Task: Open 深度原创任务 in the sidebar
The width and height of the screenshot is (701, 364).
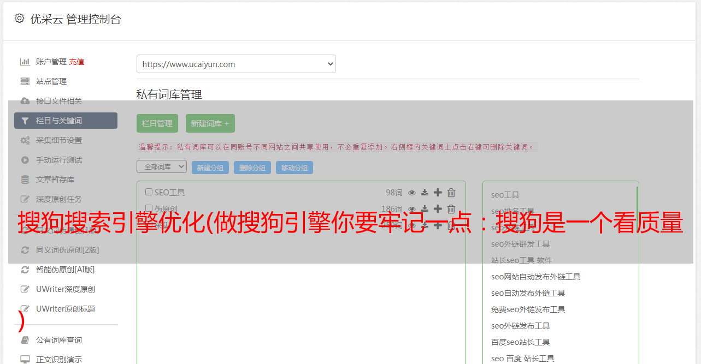Action: coord(59,199)
